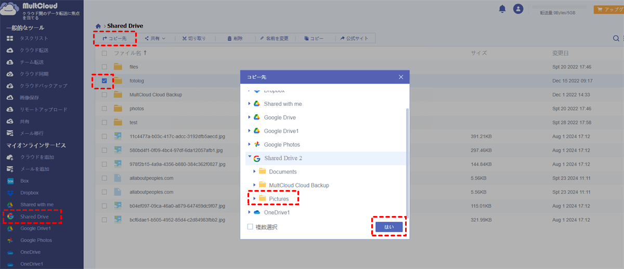Expand Google Photos in the dialog tree

[250, 144]
